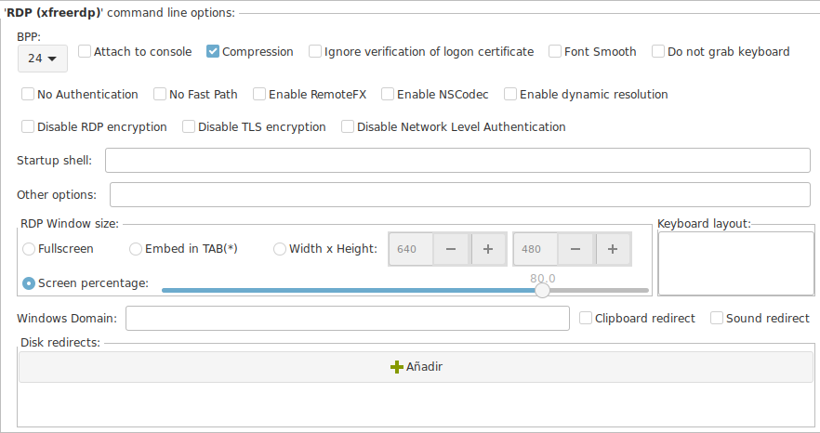Click the Añadir disk redirect button

click(x=417, y=367)
